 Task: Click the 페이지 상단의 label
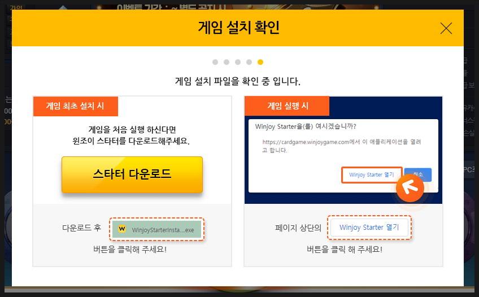pos(298,228)
